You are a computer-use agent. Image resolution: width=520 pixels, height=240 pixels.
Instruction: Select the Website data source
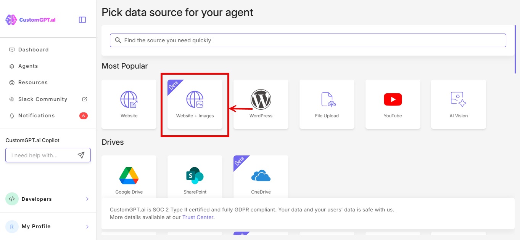tap(129, 104)
